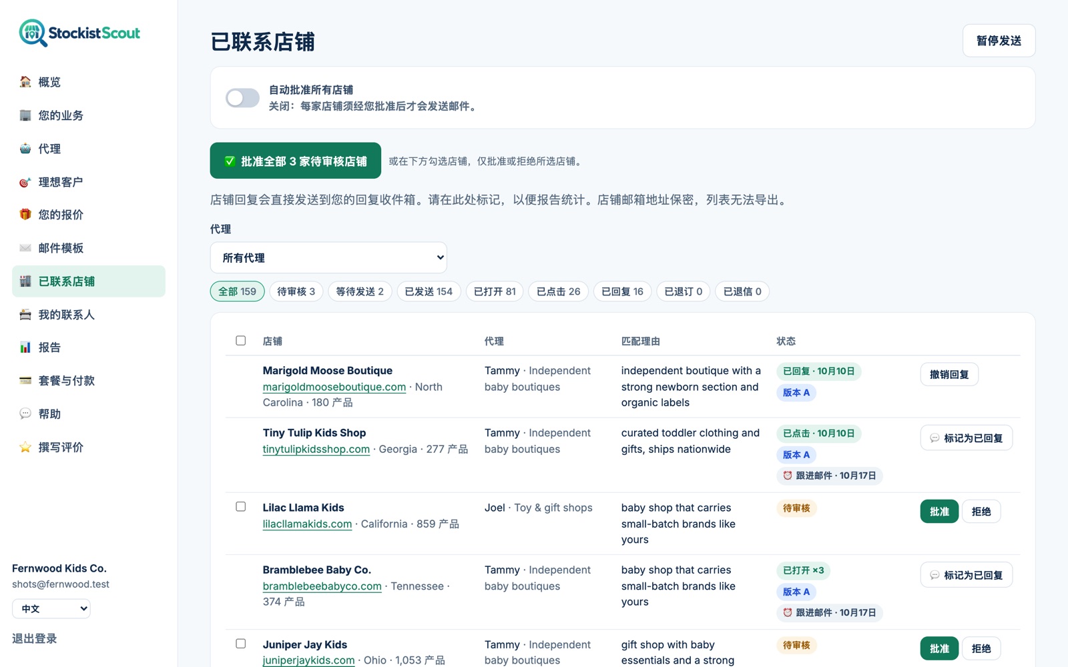Click speech bubble icon in Tiny Tulip 标记为已回复
The image size is (1068, 667).
coord(934,438)
